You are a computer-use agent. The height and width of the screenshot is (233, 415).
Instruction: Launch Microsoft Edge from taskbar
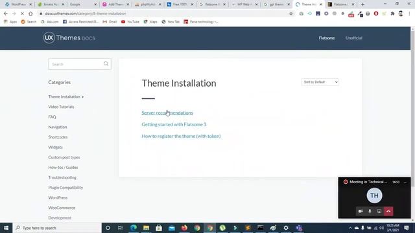(134, 228)
